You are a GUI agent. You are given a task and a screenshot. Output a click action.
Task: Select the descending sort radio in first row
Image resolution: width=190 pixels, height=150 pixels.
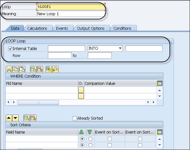[x=90, y=139]
